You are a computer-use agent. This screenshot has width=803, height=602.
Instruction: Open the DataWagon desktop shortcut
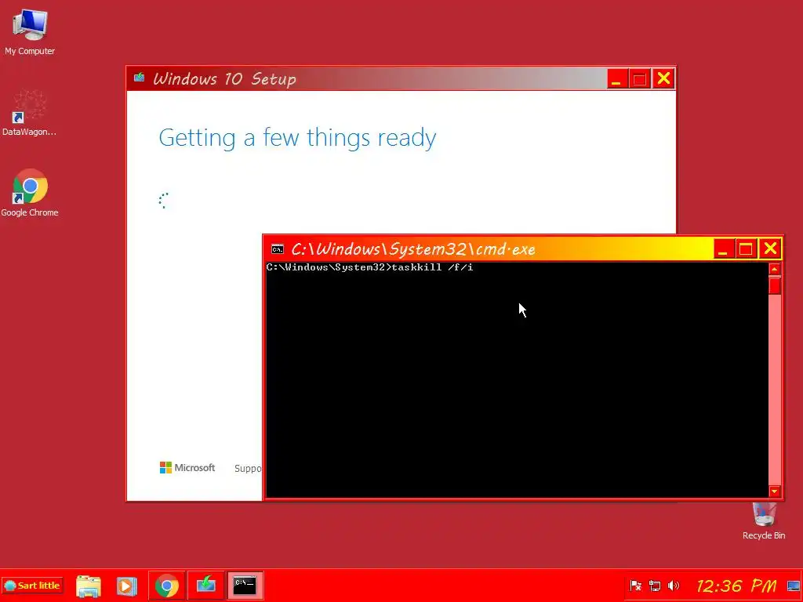29,113
